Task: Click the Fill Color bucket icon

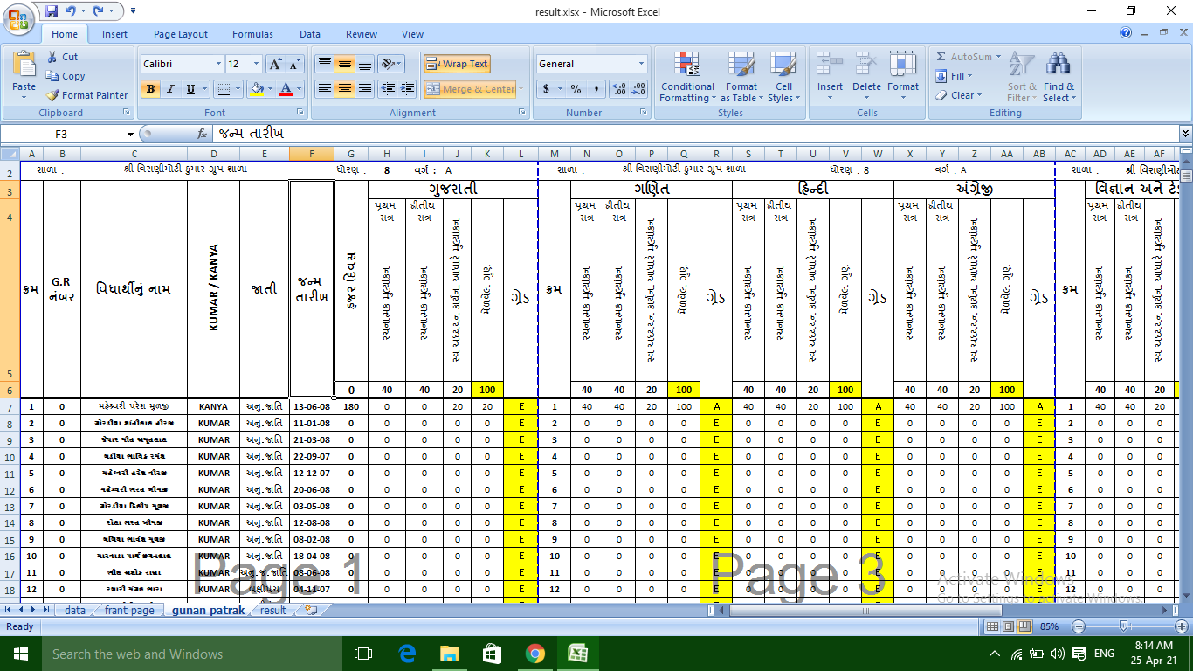Action: [x=259, y=89]
